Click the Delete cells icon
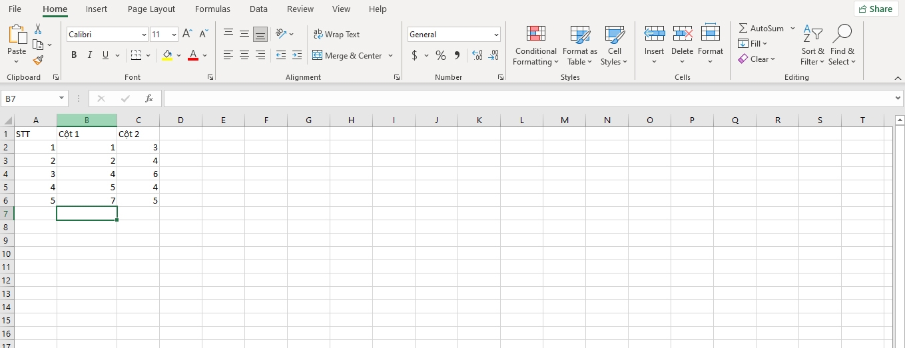905x348 pixels. pyautogui.click(x=682, y=34)
